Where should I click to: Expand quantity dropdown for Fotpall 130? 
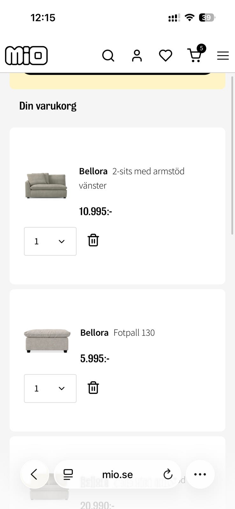[x=50, y=388]
